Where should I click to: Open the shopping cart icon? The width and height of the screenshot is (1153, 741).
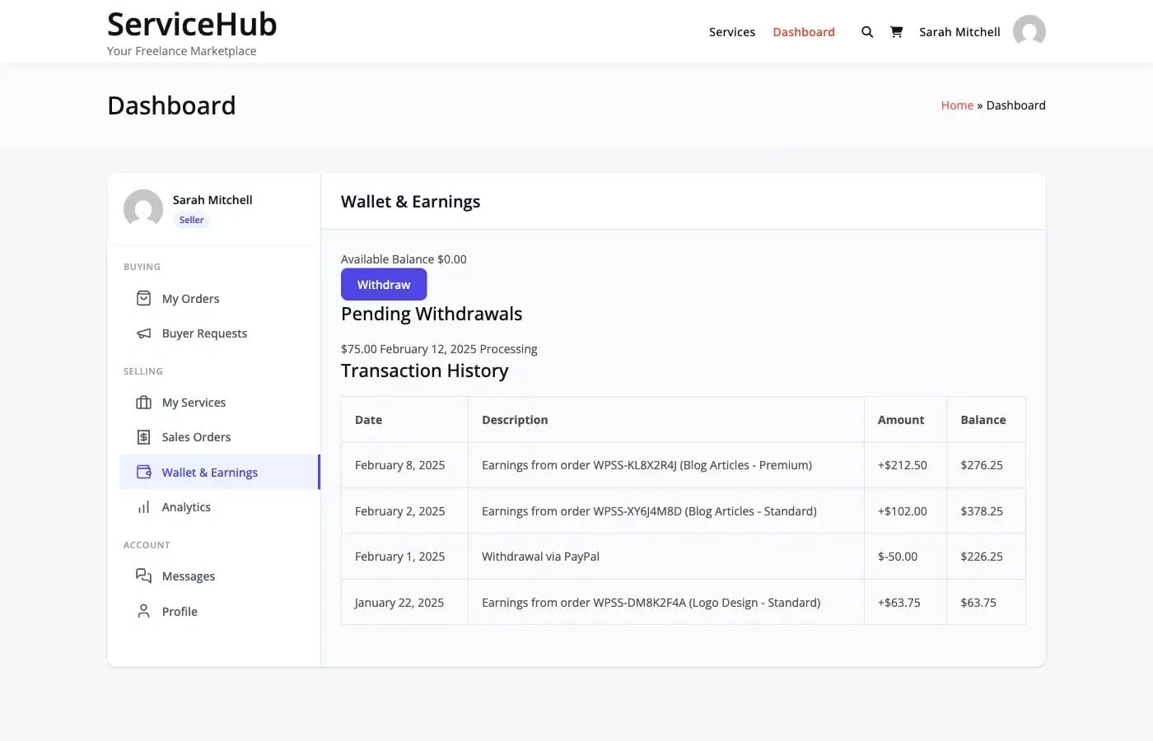[896, 31]
